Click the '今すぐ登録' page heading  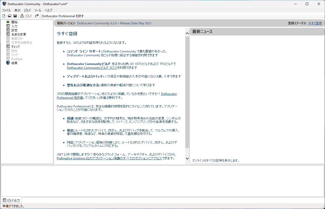(67, 34)
